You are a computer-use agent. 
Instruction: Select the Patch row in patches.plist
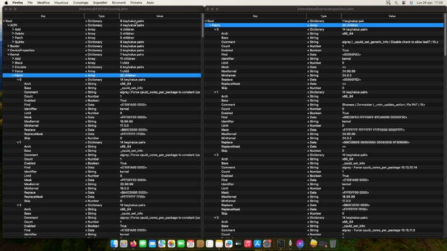pyautogui.click(x=216, y=25)
